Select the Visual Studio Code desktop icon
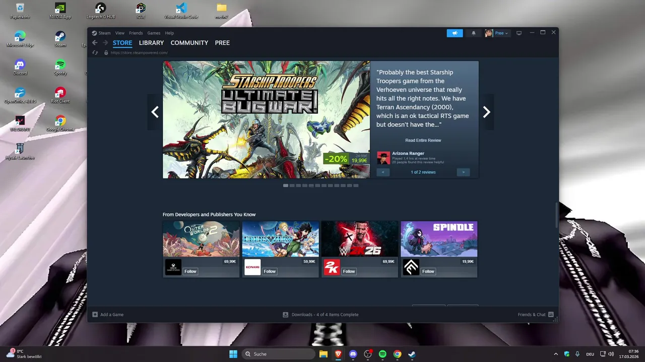Viewport: 645px width, 362px height. tap(181, 11)
